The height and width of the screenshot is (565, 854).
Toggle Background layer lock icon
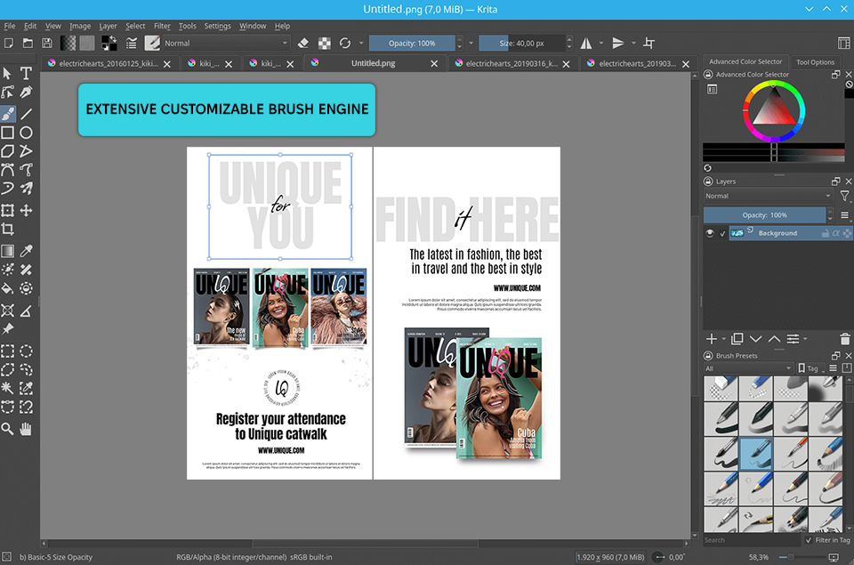[x=826, y=233]
